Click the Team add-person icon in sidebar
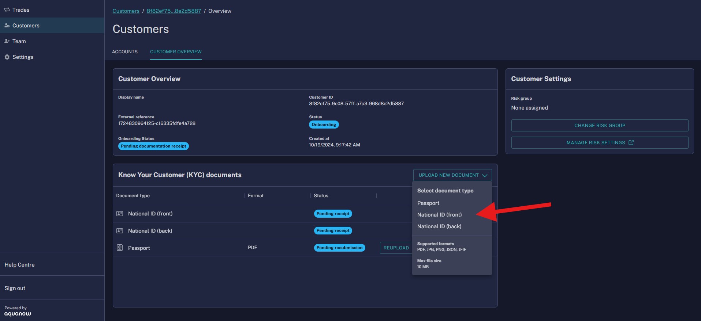701x321 pixels. pos(7,41)
